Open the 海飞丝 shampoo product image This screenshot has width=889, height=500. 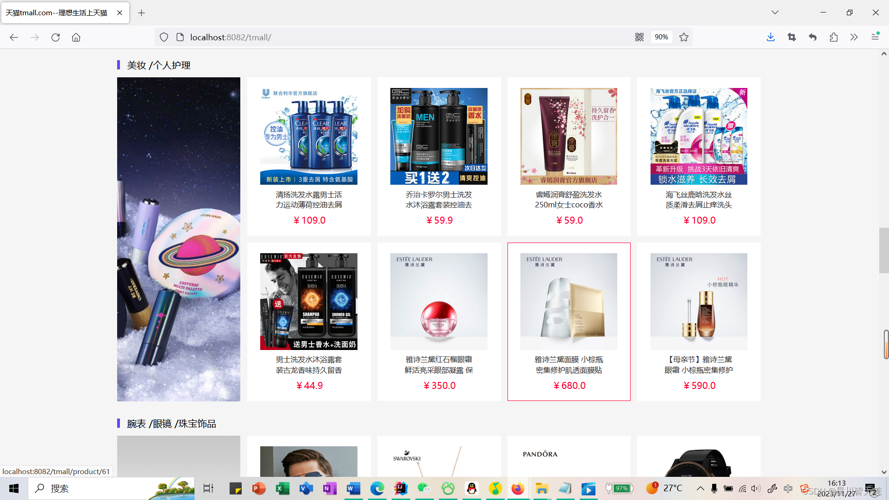click(699, 136)
